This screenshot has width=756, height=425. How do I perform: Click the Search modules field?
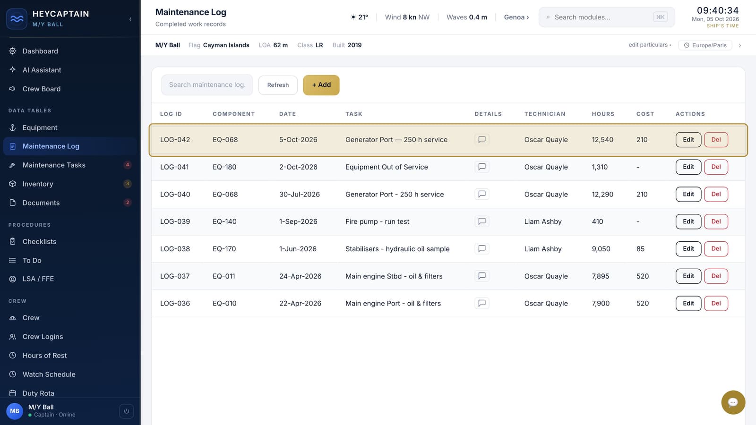click(x=607, y=17)
